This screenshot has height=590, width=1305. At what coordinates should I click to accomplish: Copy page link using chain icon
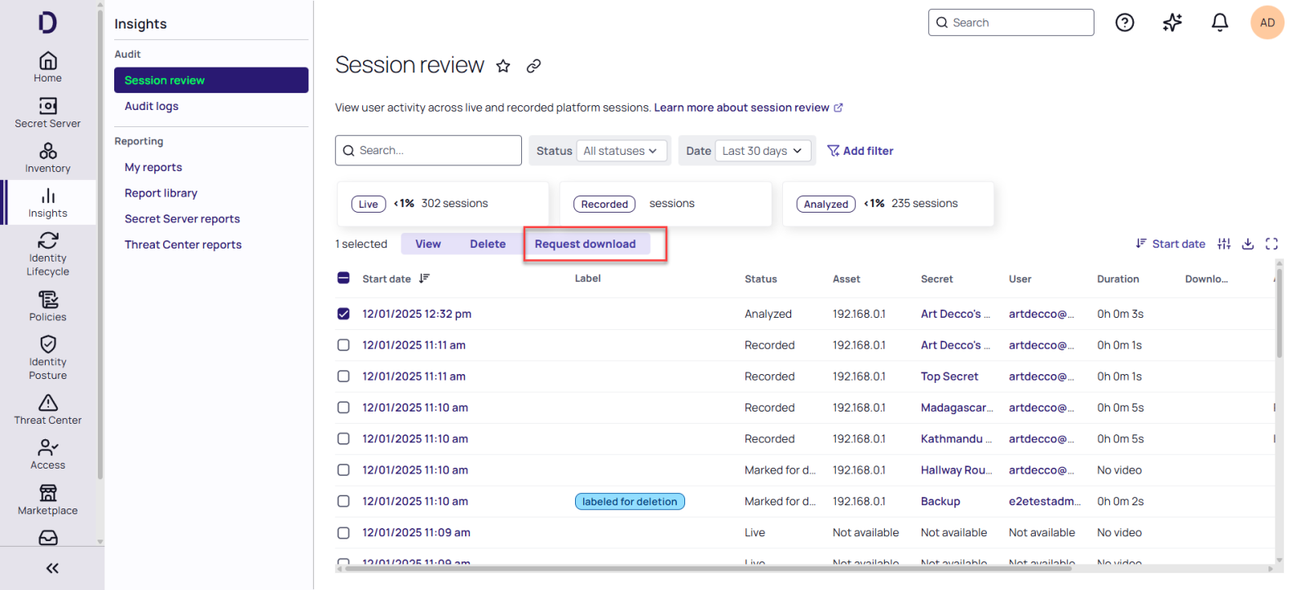(x=533, y=66)
